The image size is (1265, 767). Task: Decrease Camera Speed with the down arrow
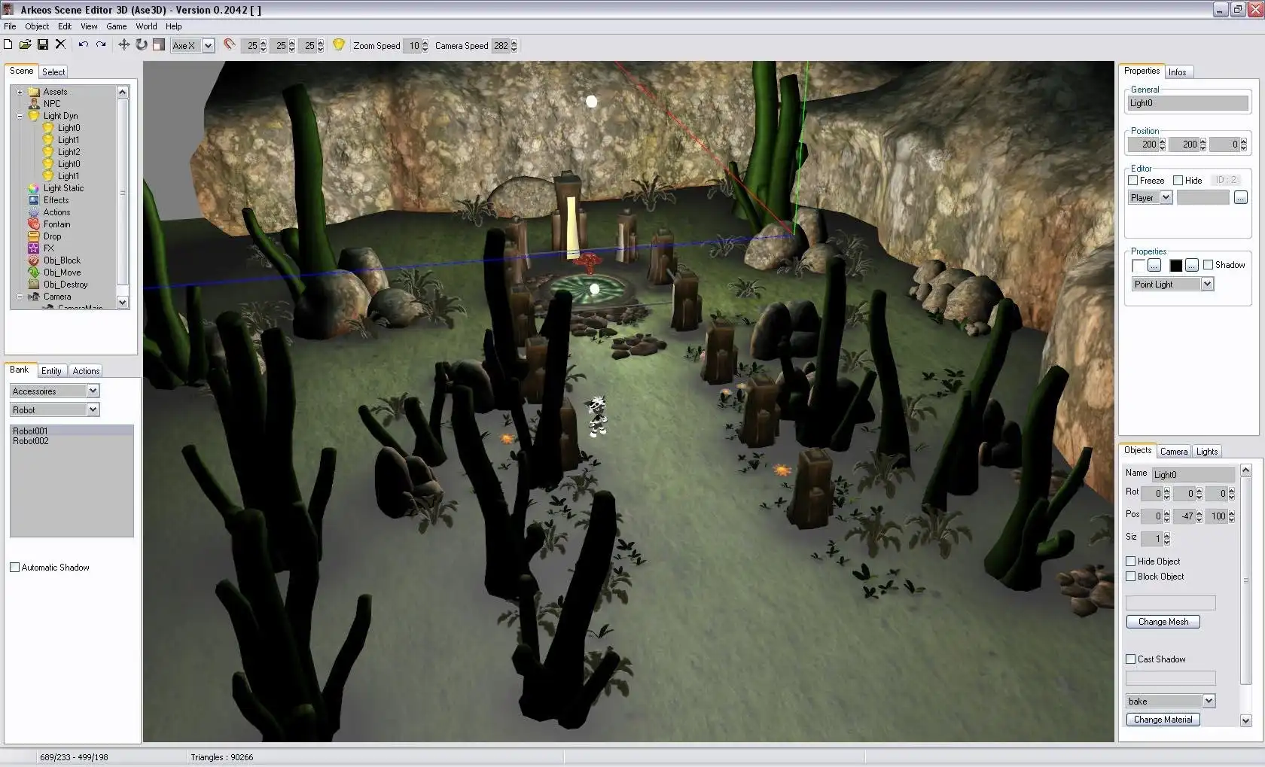(514, 50)
